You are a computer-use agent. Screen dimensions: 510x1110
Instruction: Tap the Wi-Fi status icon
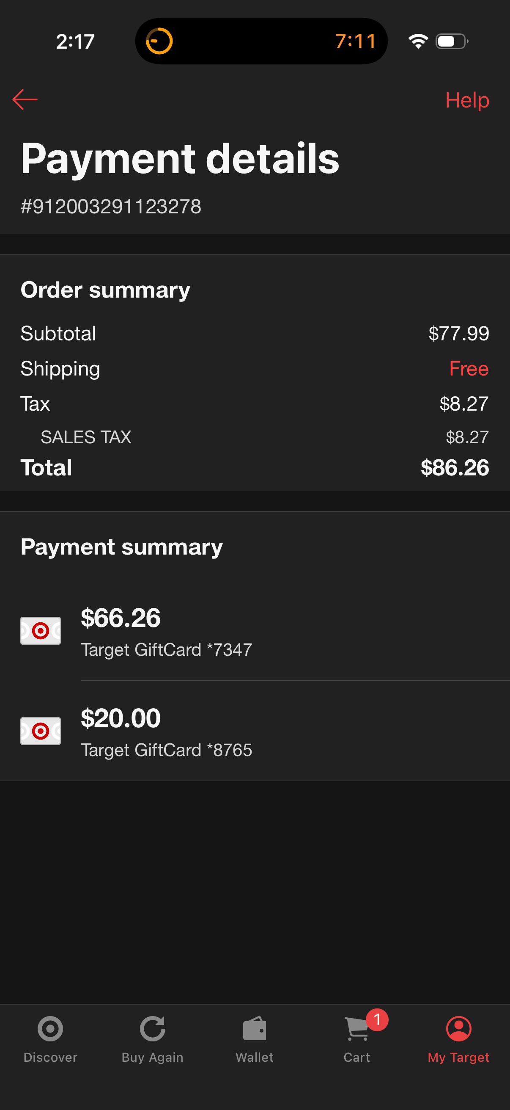click(x=418, y=41)
